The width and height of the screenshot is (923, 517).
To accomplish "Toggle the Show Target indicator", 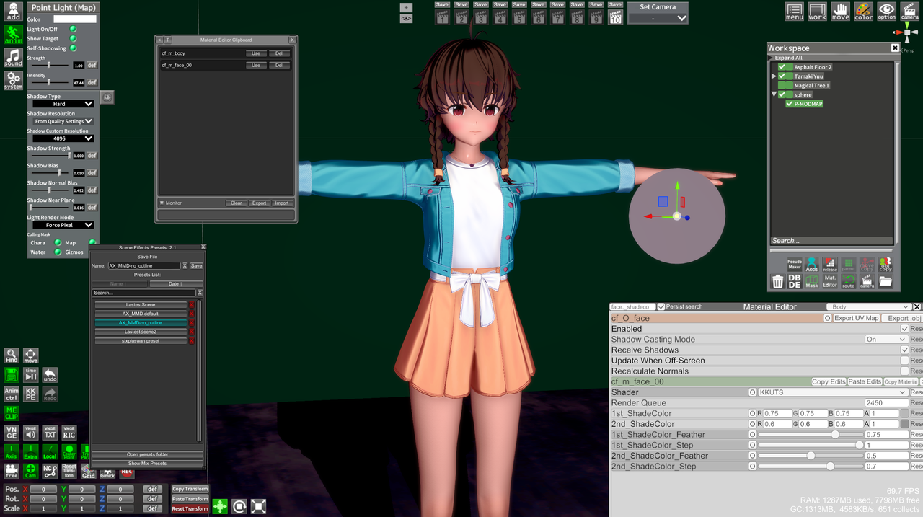I will click(x=73, y=39).
